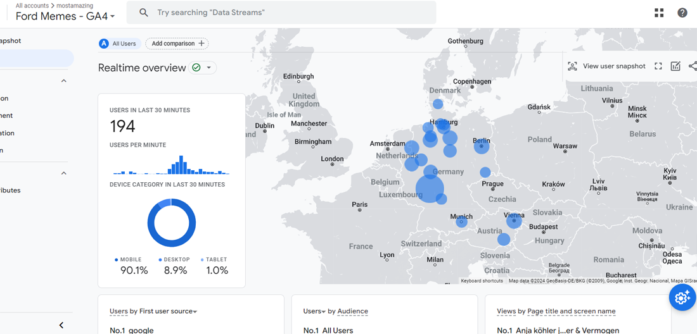
Task: Click the user bubble over Munich
Action: [x=462, y=221]
